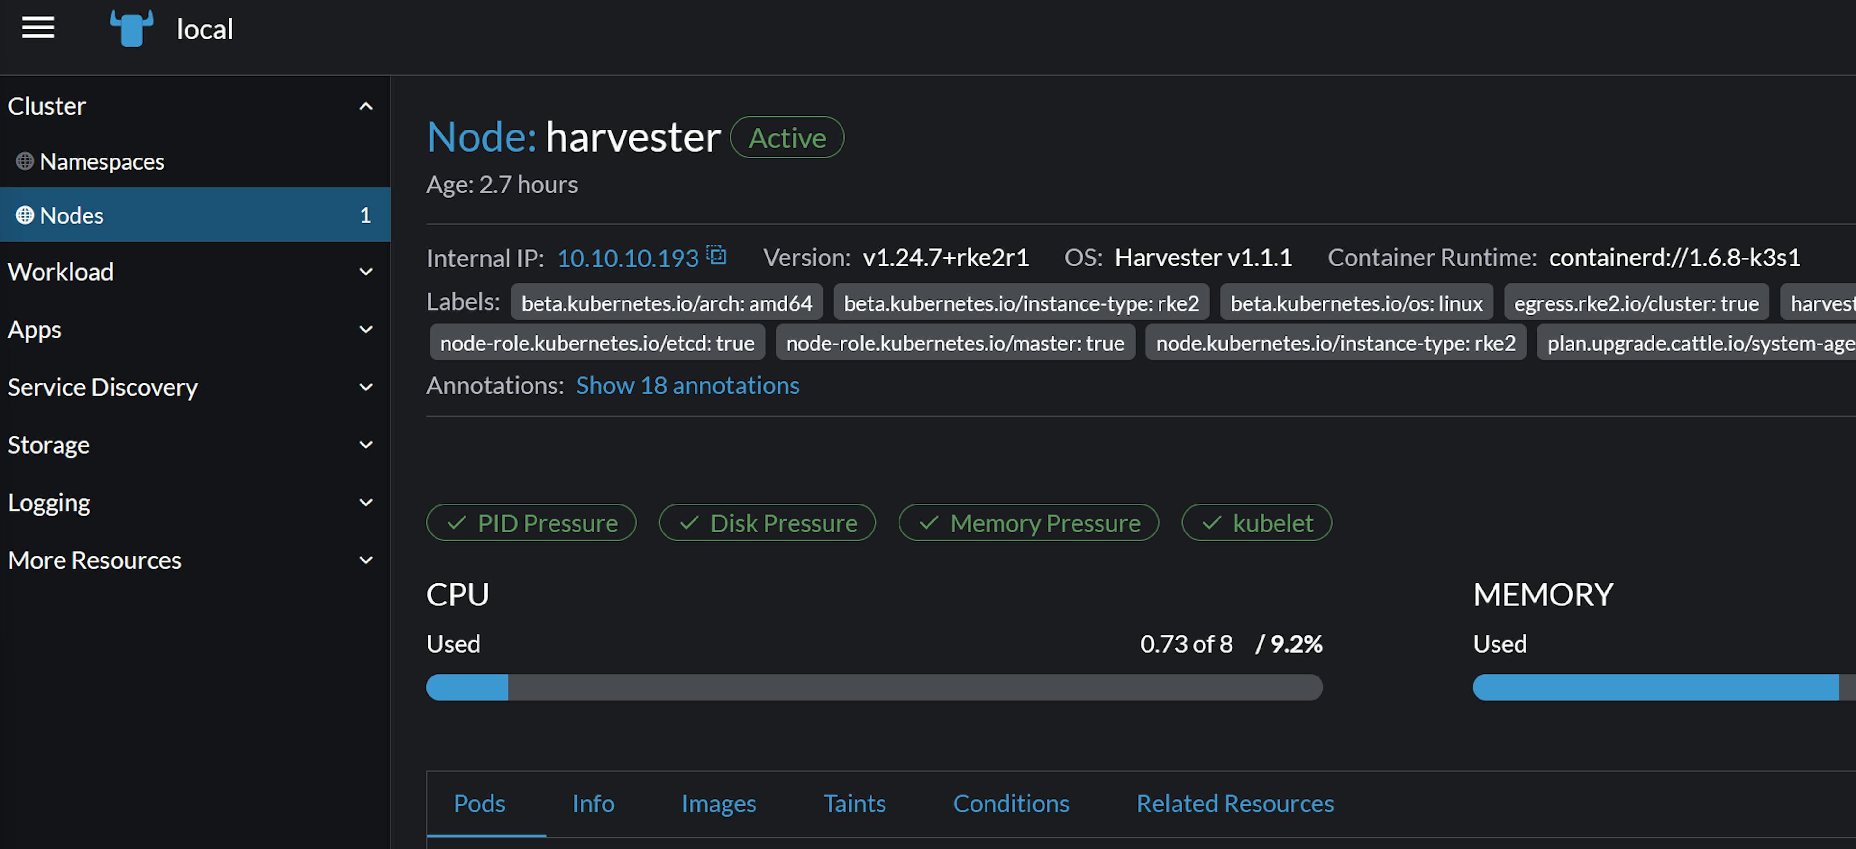This screenshot has height=849, width=1856.
Task: Click the Nodes count badge 1
Action: point(365,216)
